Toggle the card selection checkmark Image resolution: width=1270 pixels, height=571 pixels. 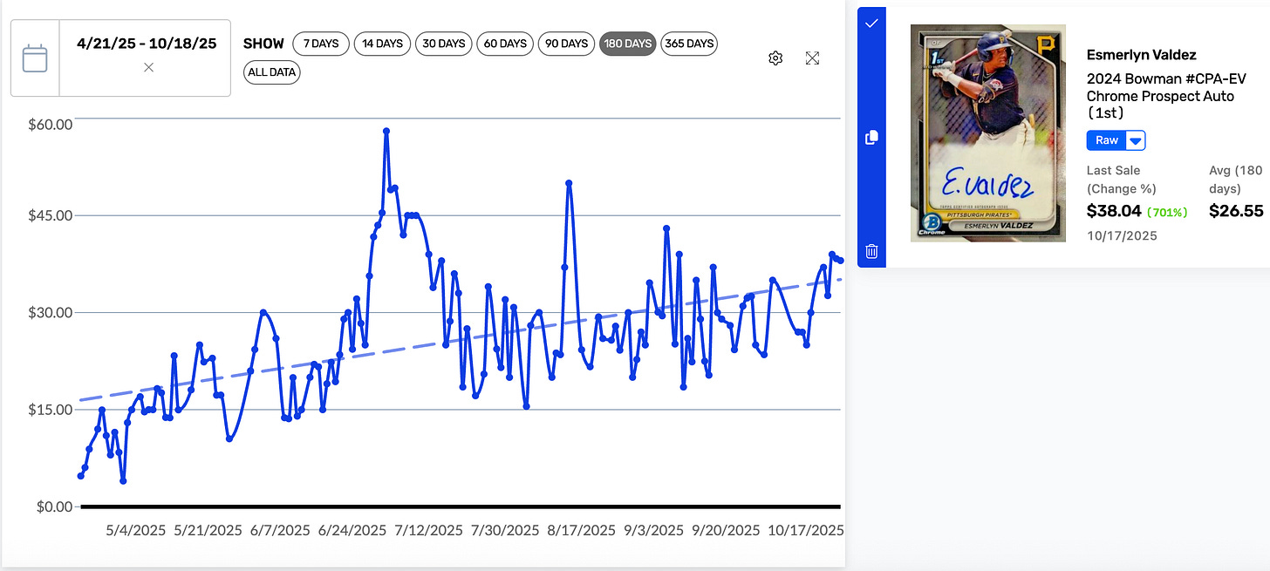[x=871, y=24]
